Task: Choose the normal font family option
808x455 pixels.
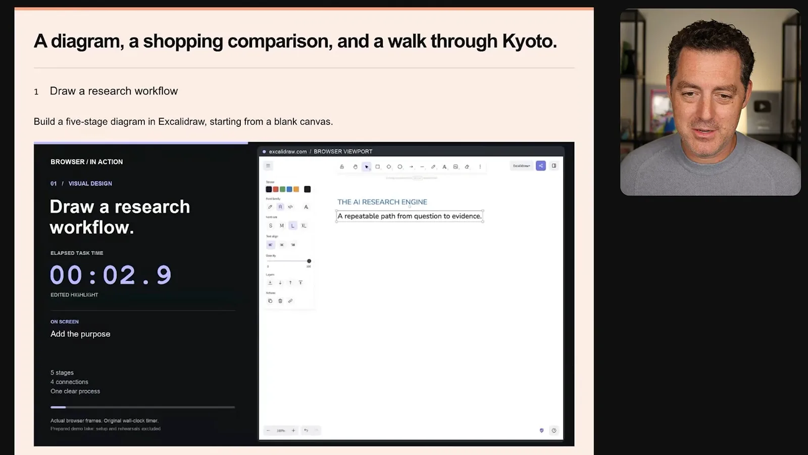Action: coord(280,207)
